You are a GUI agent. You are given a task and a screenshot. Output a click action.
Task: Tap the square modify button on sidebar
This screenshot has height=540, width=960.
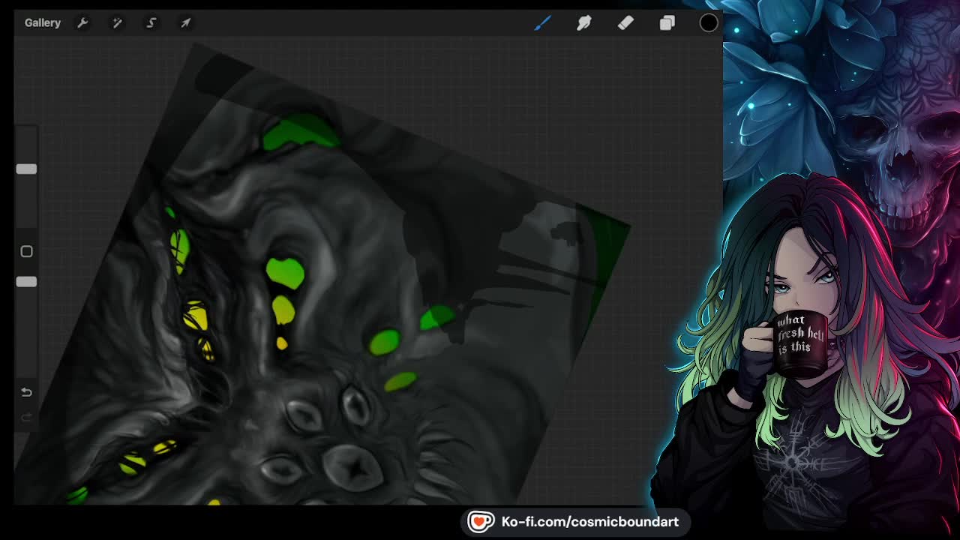[26, 251]
